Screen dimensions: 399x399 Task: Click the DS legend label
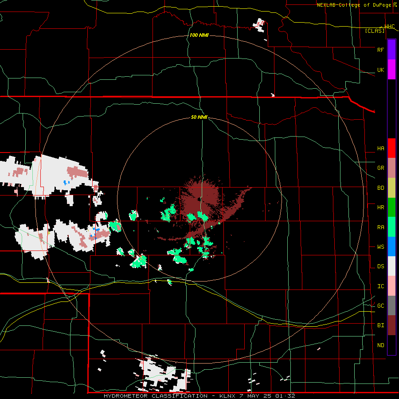click(x=380, y=266)
